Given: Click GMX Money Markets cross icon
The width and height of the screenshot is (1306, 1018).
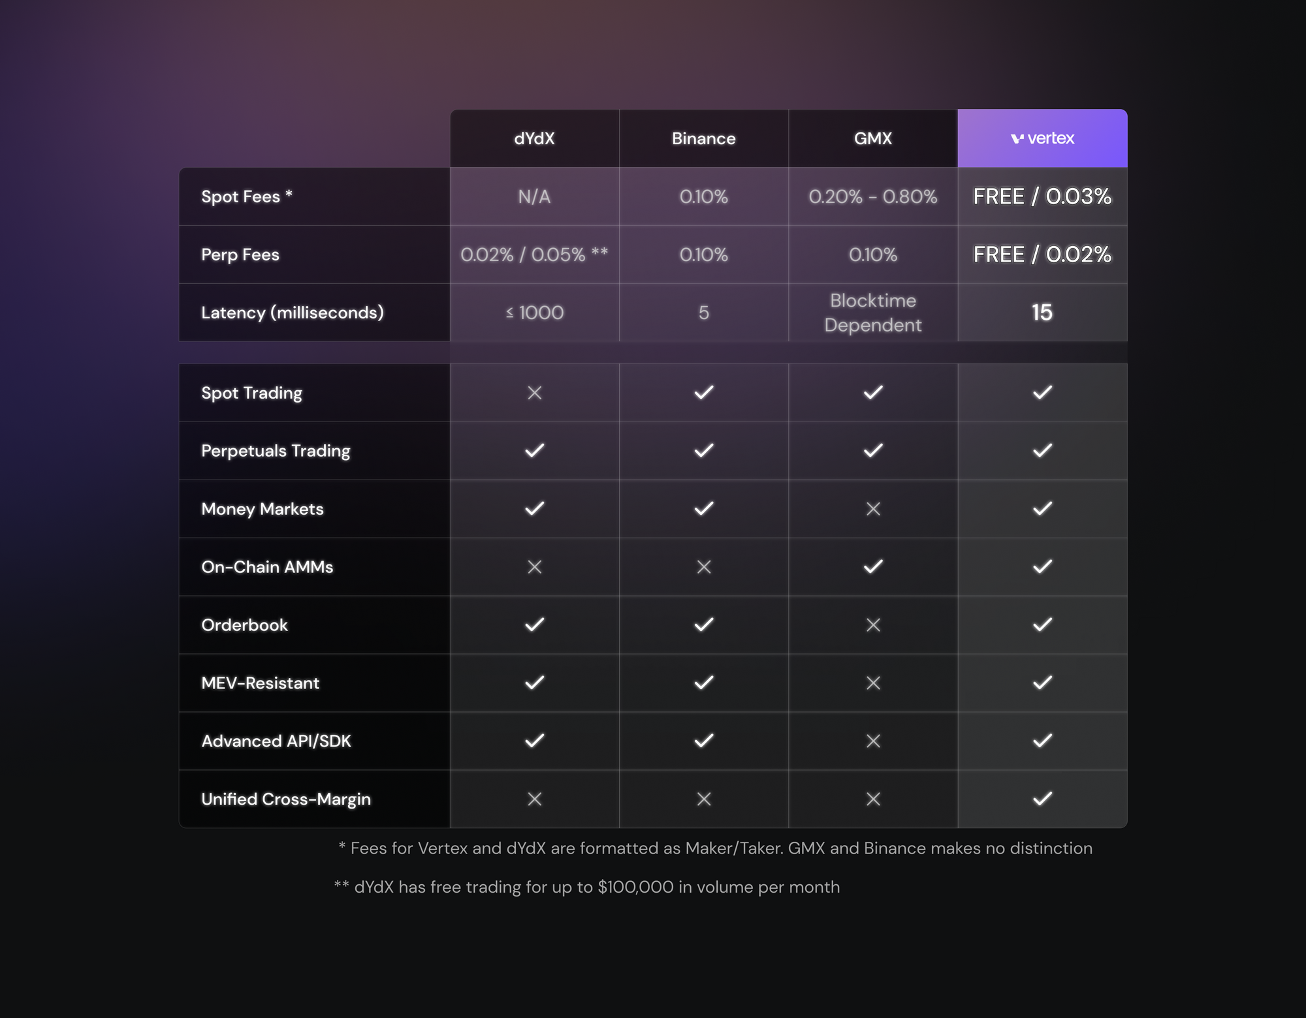Looking at the screenshot, I should (x=873, y=509).
